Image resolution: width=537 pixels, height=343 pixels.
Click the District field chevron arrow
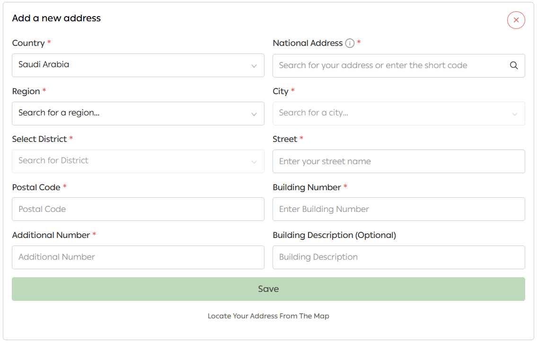click(254, 162)
